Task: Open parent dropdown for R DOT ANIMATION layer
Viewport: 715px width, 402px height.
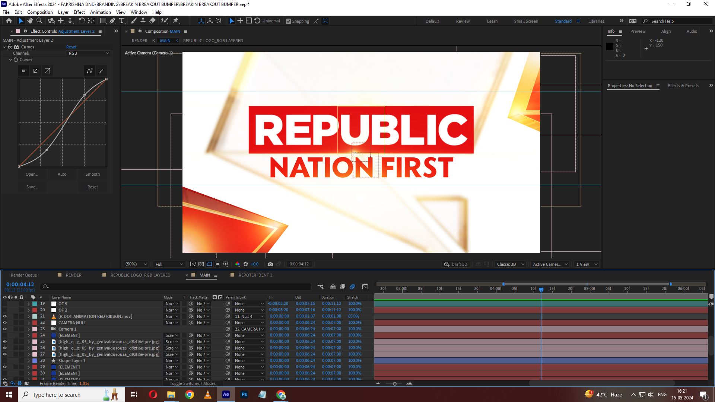Action: [249, 316]
